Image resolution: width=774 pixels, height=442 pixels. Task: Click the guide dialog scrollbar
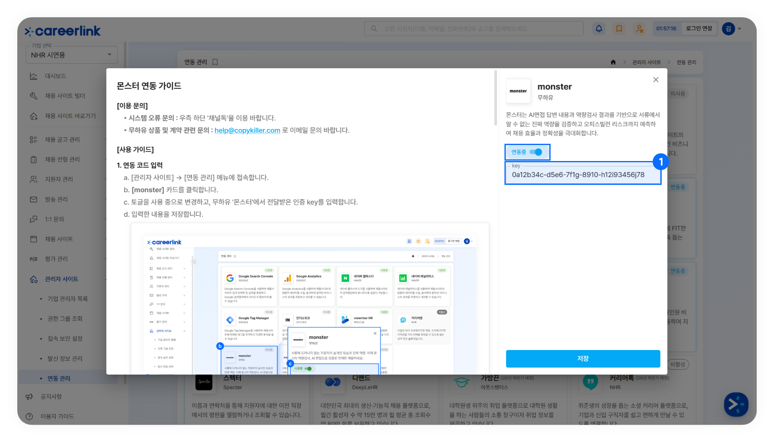(495, 99)
